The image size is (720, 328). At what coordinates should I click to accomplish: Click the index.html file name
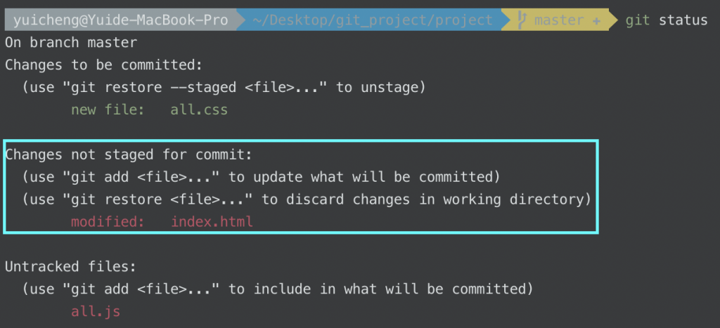click(212, 222)
